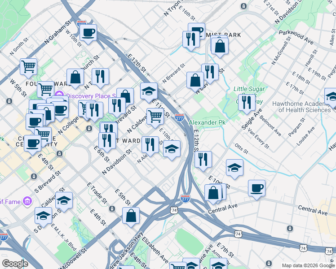The image size is (336, 269).
Task: Open the front shopping bag marker near E 10th St
Action: [213, 194]
